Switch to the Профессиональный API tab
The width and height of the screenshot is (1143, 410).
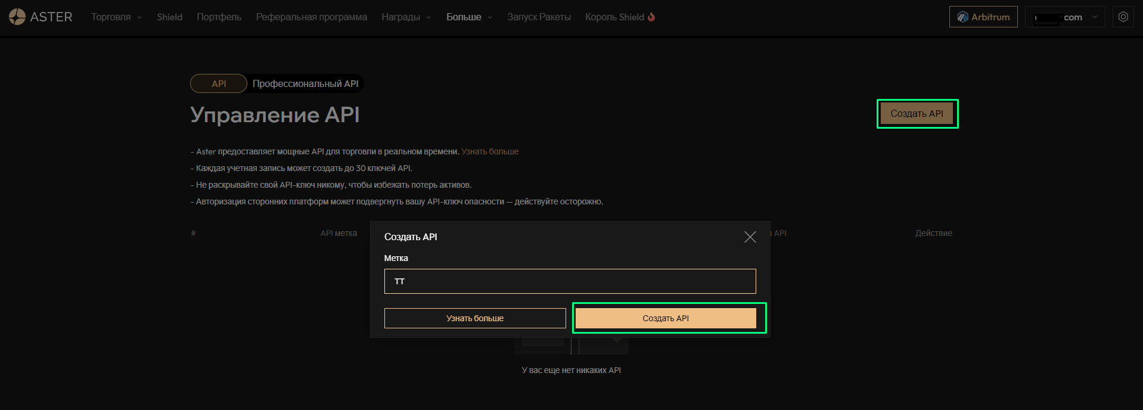coord(305,83)
